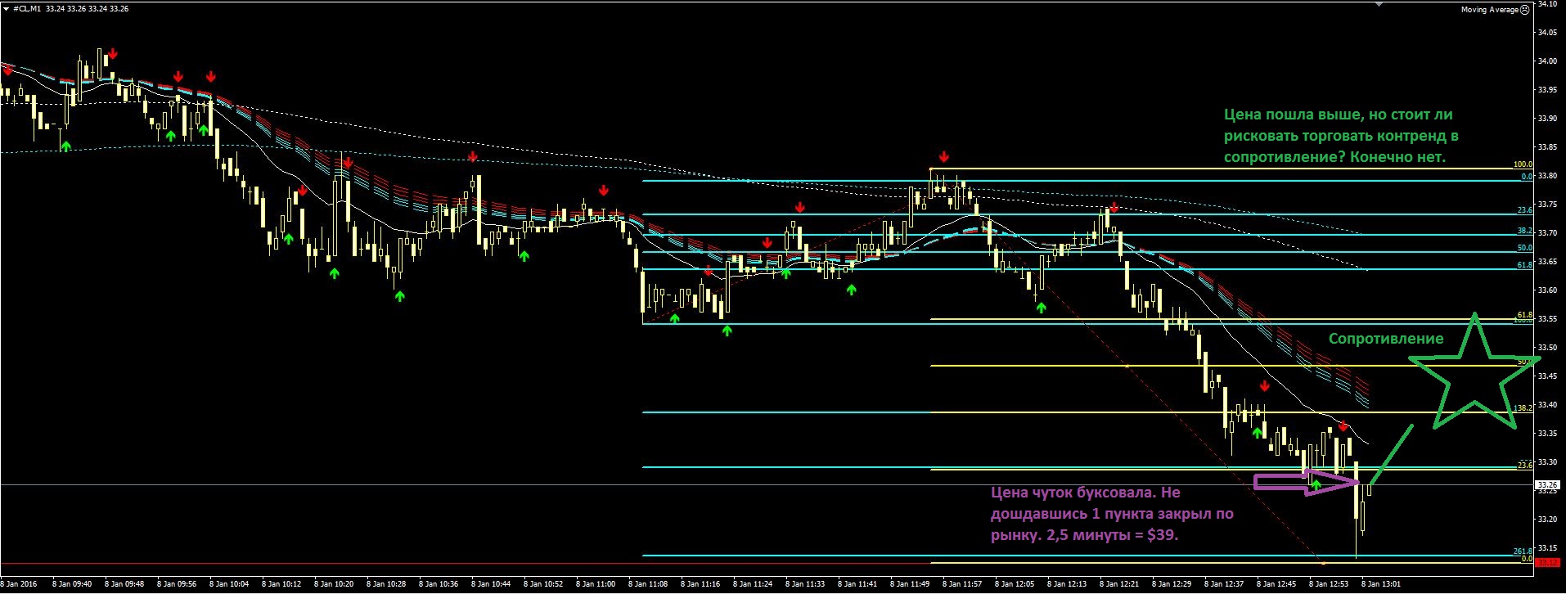Click the 38.2 Fibonacci level label
The height and width of the screenshot is (594, 1566).
1524,231
